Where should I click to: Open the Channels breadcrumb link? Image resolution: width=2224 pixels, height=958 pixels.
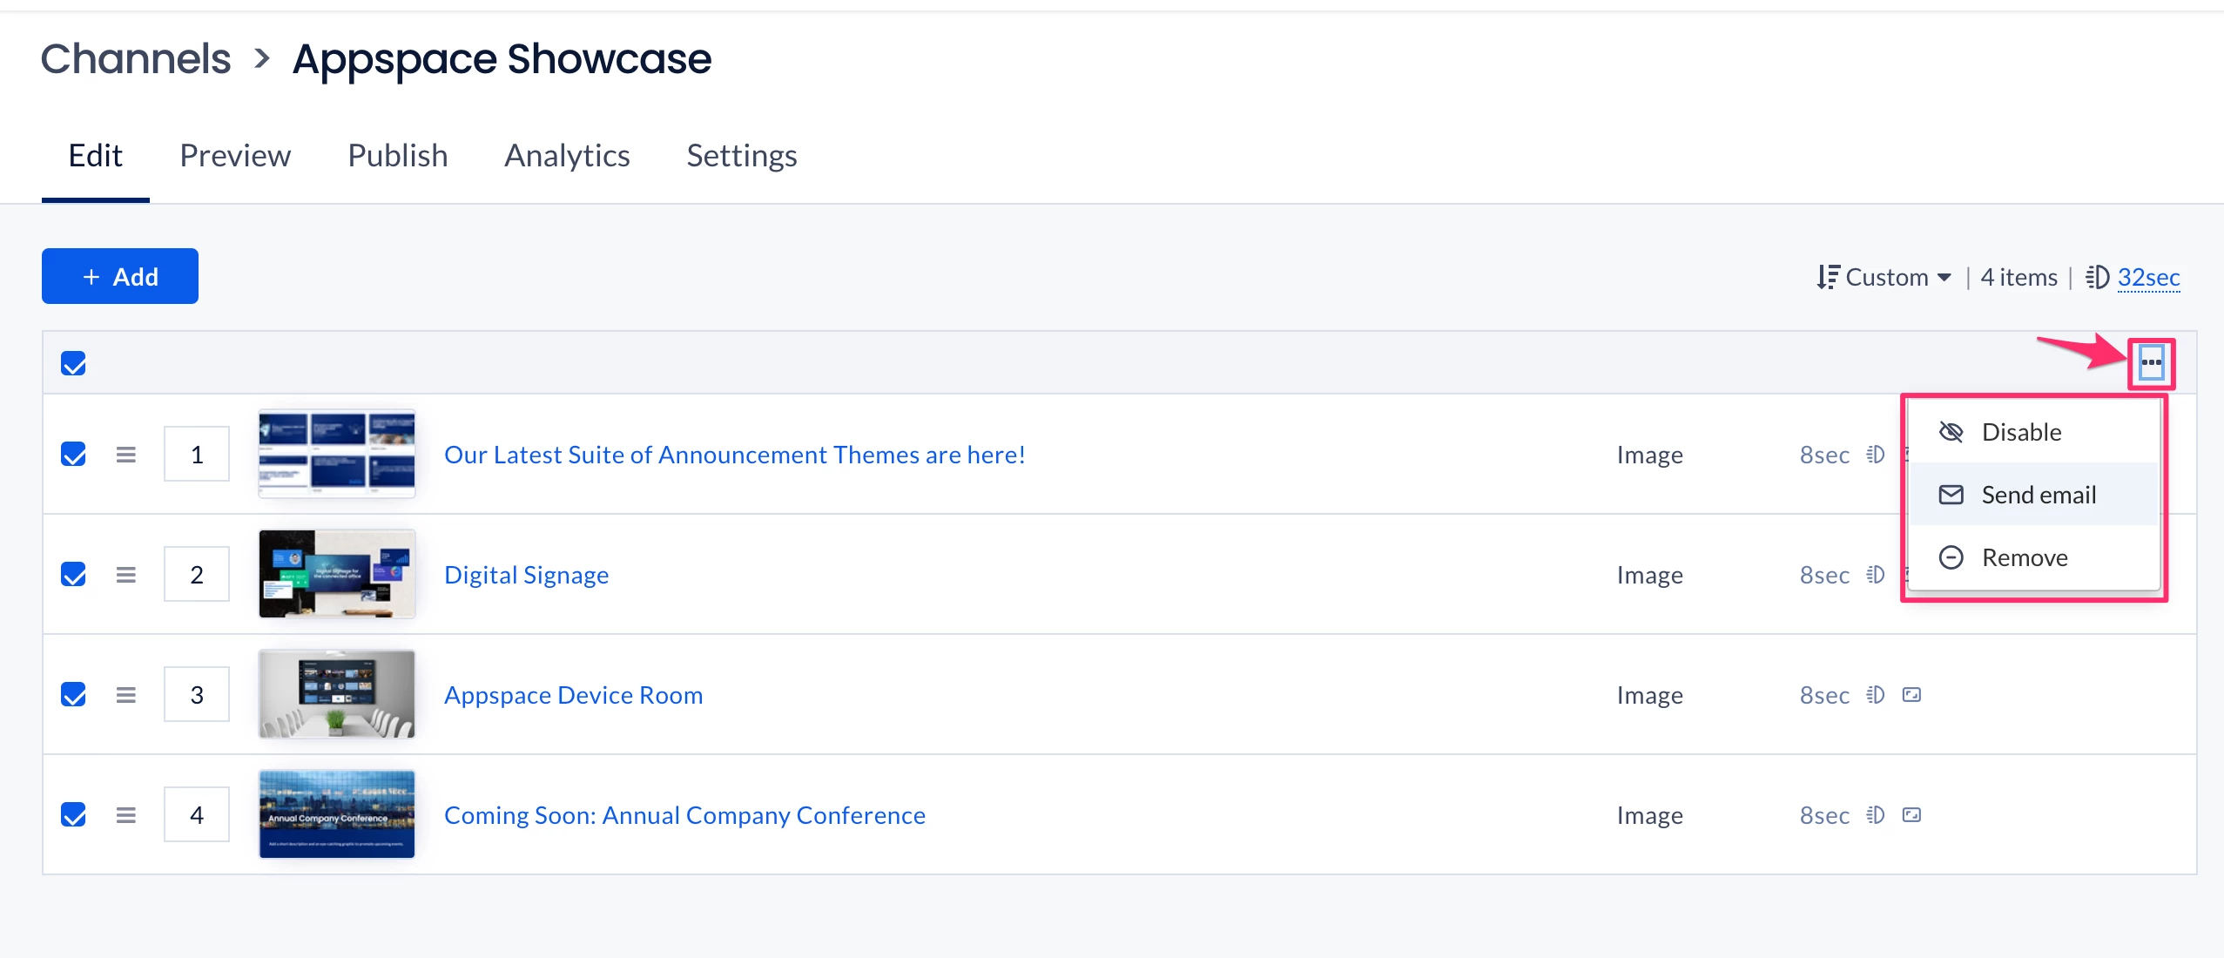tap(136, 59)
